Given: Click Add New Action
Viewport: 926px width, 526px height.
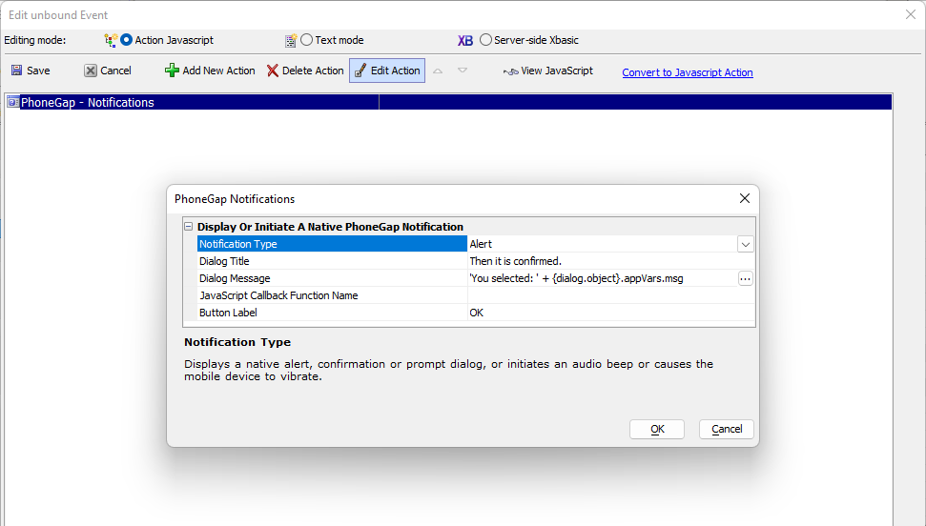Looking at the screenshot, I should click(x=210, y=71).
